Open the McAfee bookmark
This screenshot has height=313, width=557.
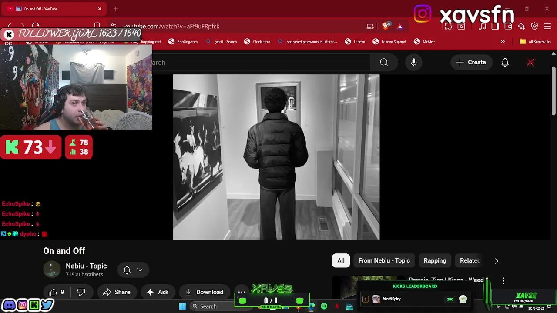tap(424, 42)
